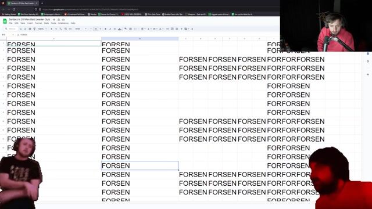Toggle bold formatting

pyautogui.click(x=105, y=29)
